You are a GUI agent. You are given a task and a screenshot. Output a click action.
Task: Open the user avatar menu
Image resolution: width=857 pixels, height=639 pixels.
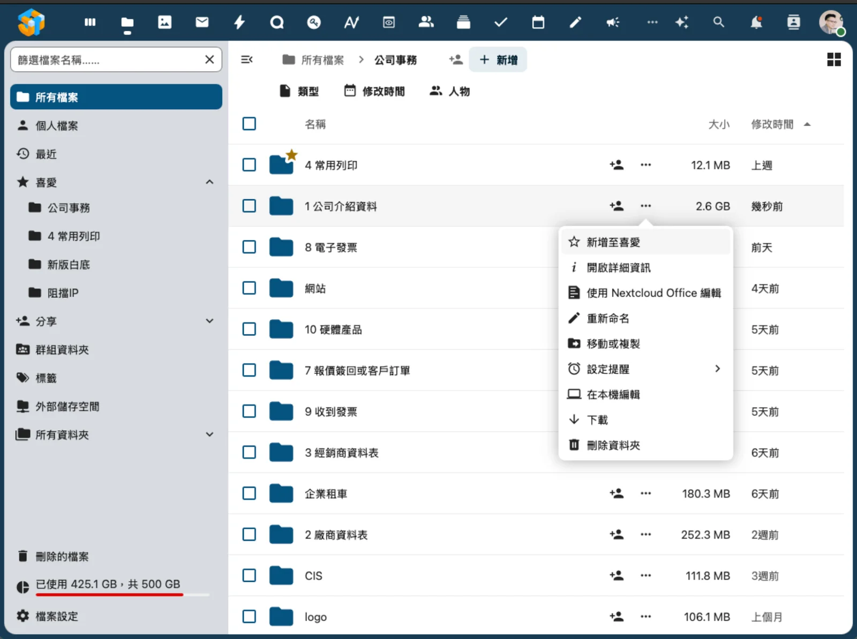click(x=831, y=22)
